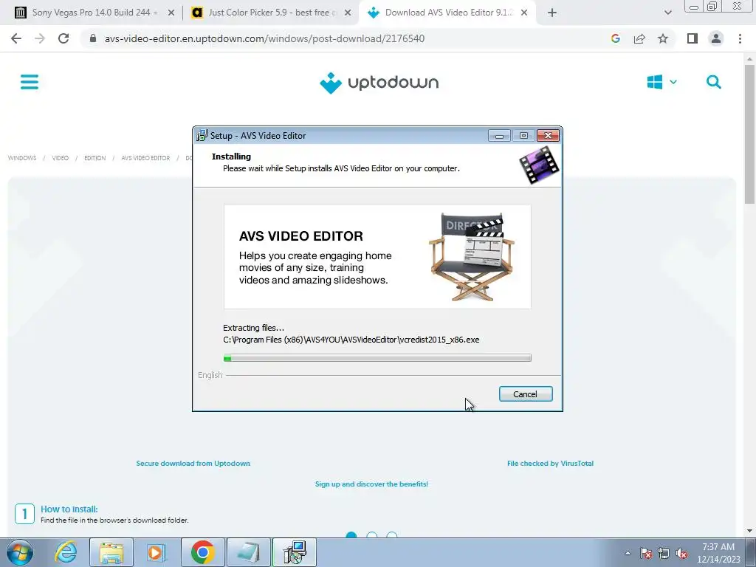Click File checked by VirusTotal link
The image size is (756, 567).
550,464
